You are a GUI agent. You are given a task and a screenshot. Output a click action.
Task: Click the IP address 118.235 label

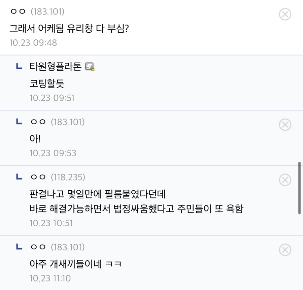click(x=70, y=176)
